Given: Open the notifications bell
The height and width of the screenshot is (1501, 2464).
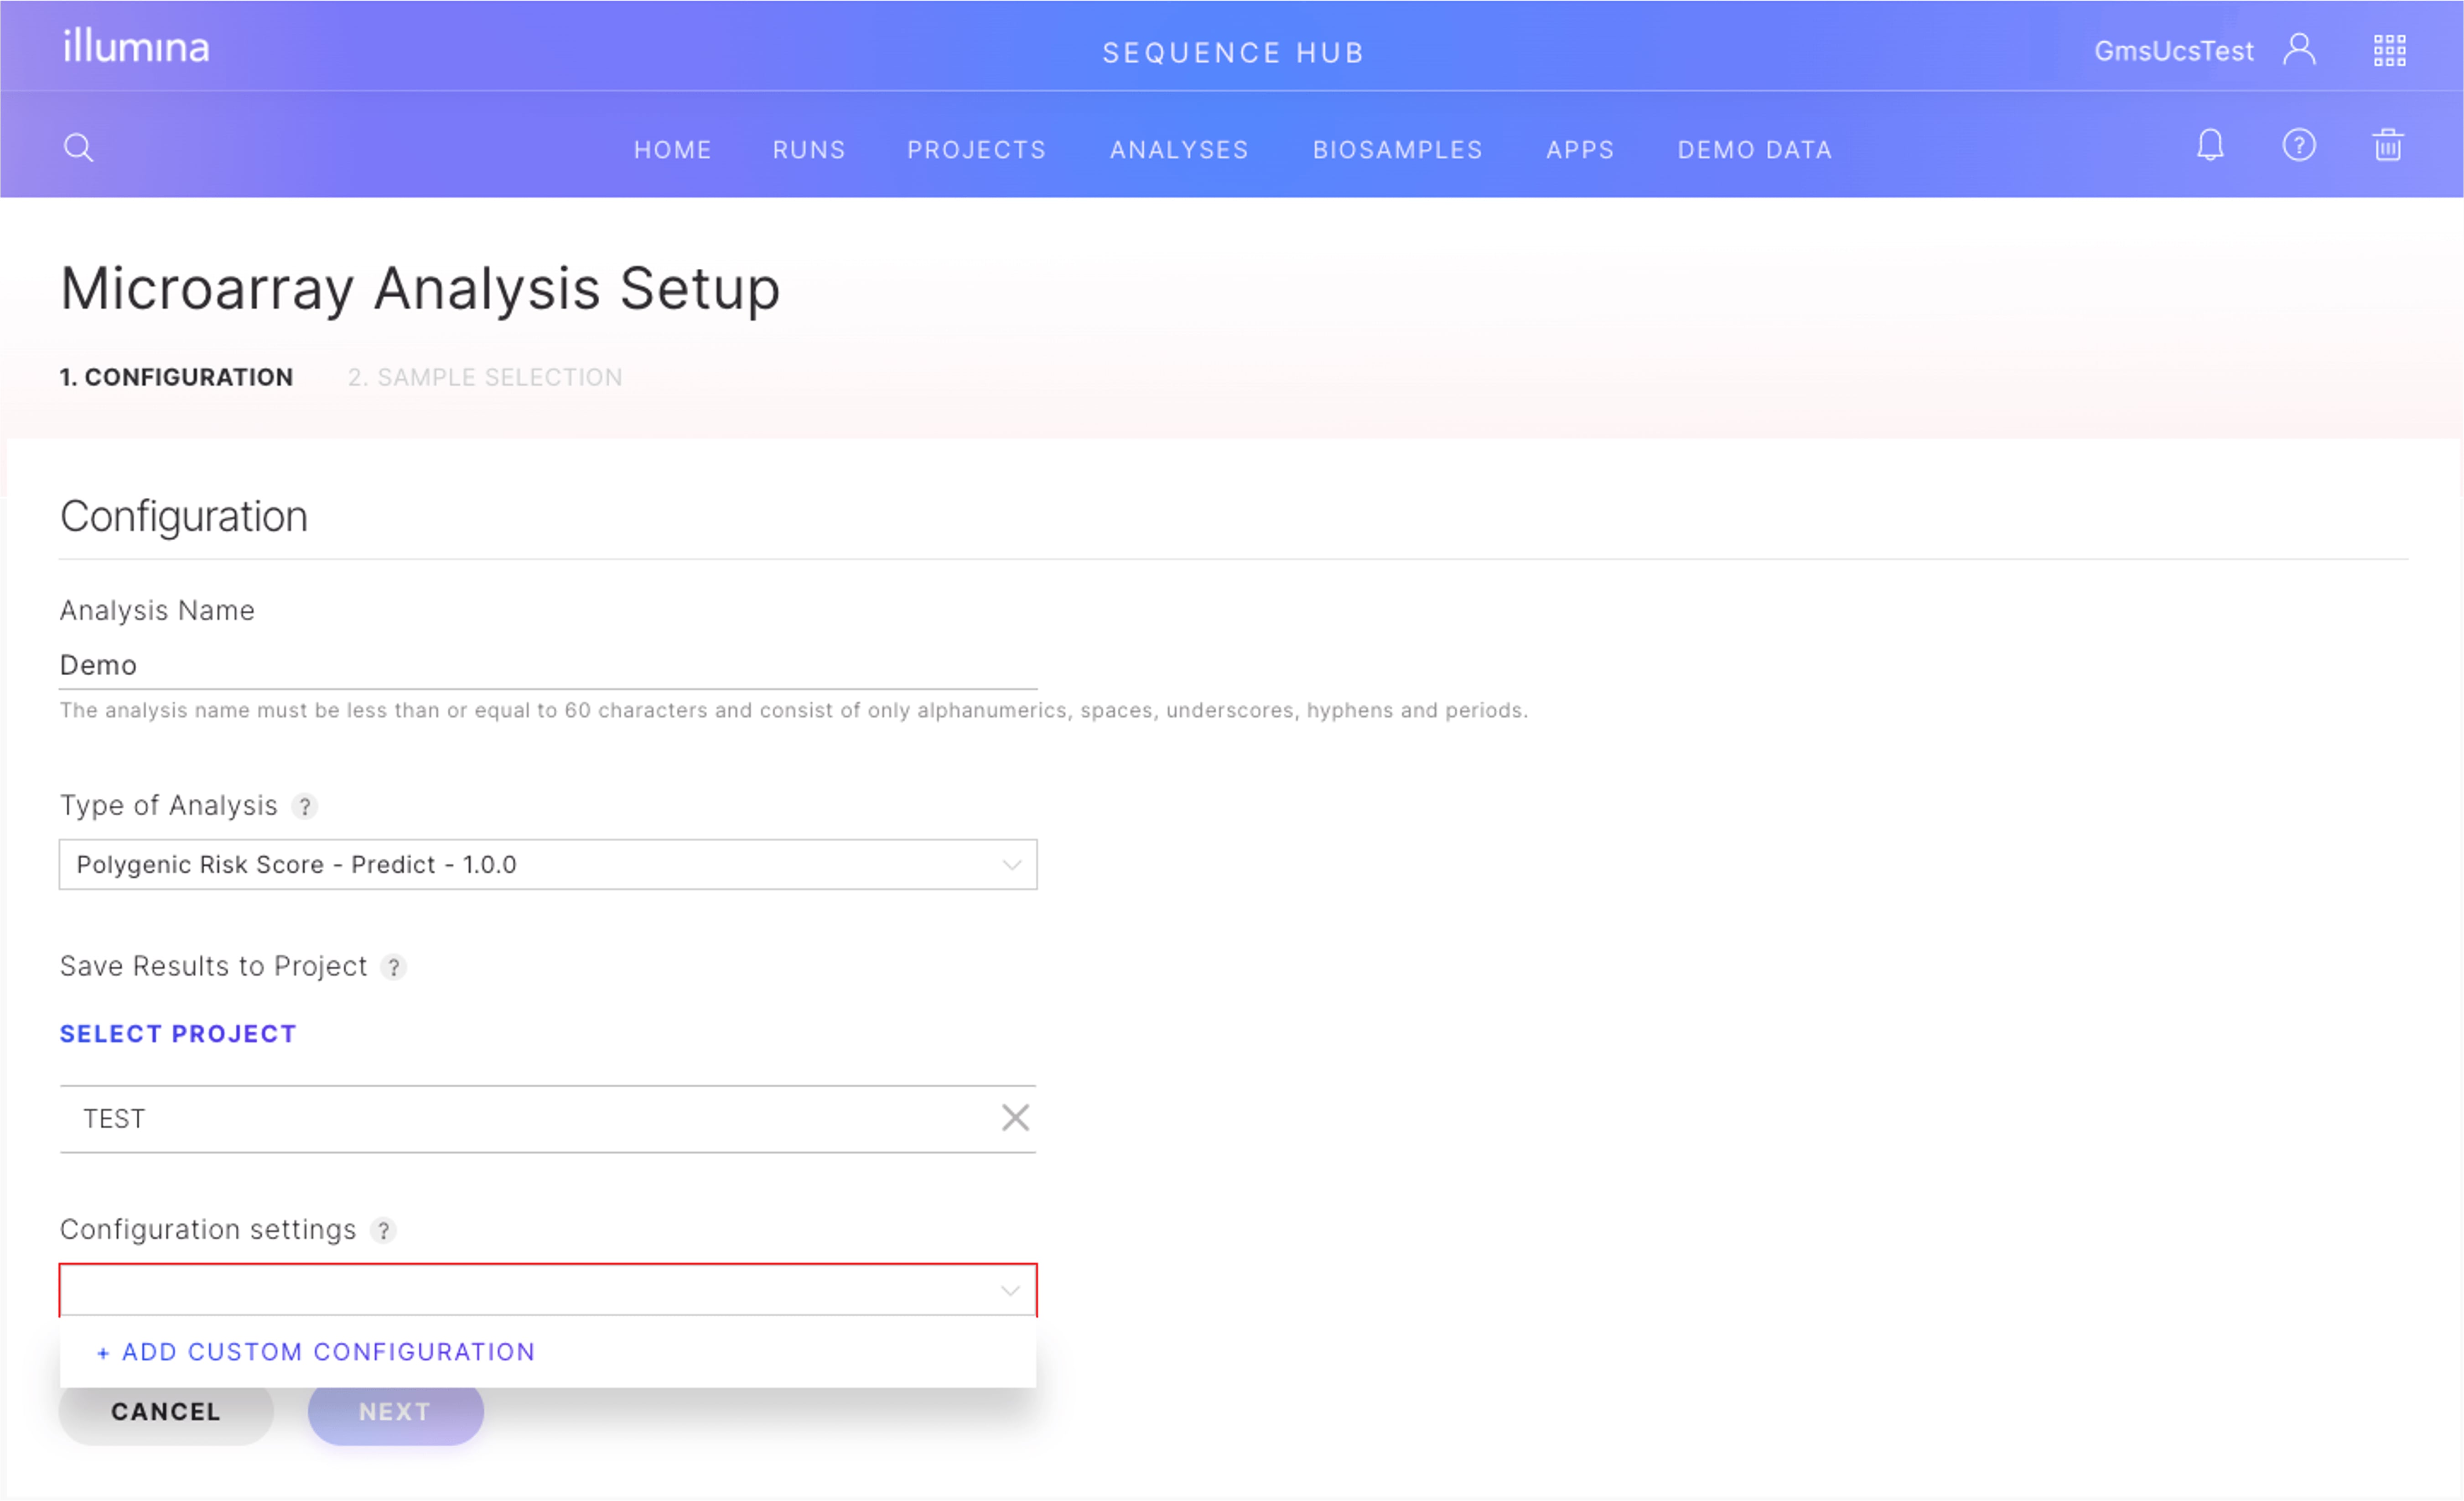Looking at the screenshot, I should [x=2210, y=146].
